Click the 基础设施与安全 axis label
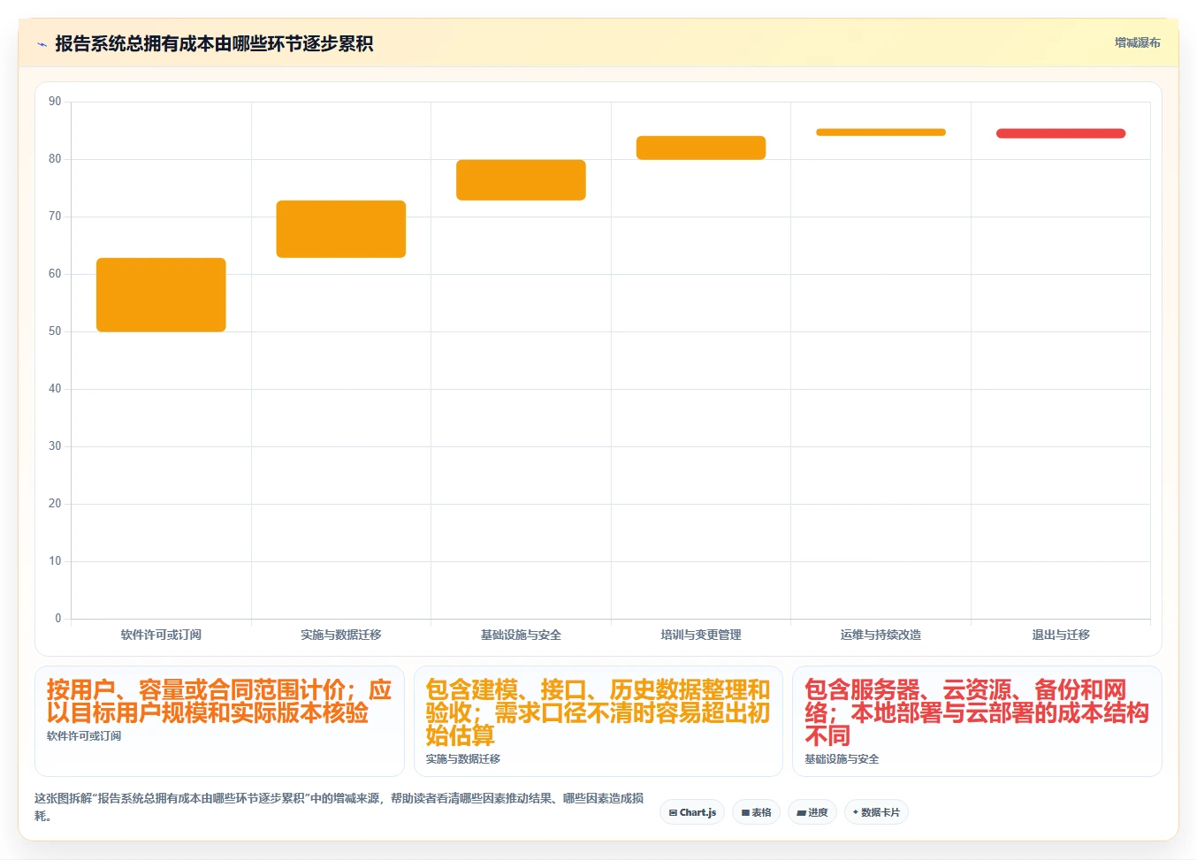 click(521, 635)
